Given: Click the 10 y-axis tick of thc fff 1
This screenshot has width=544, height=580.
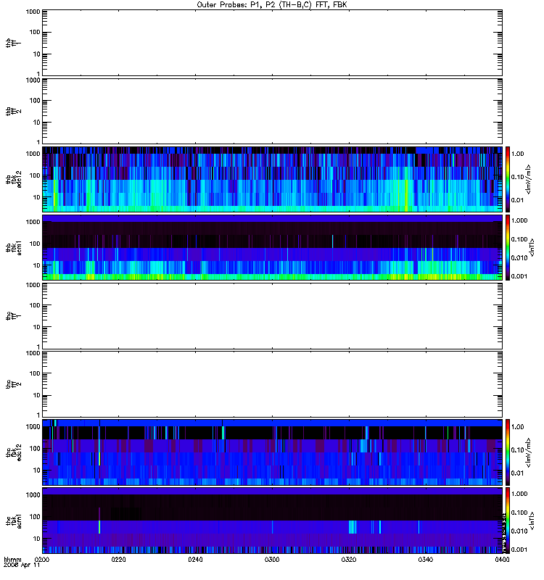Looking at the screenshot, I should click(x=37, y=327).
